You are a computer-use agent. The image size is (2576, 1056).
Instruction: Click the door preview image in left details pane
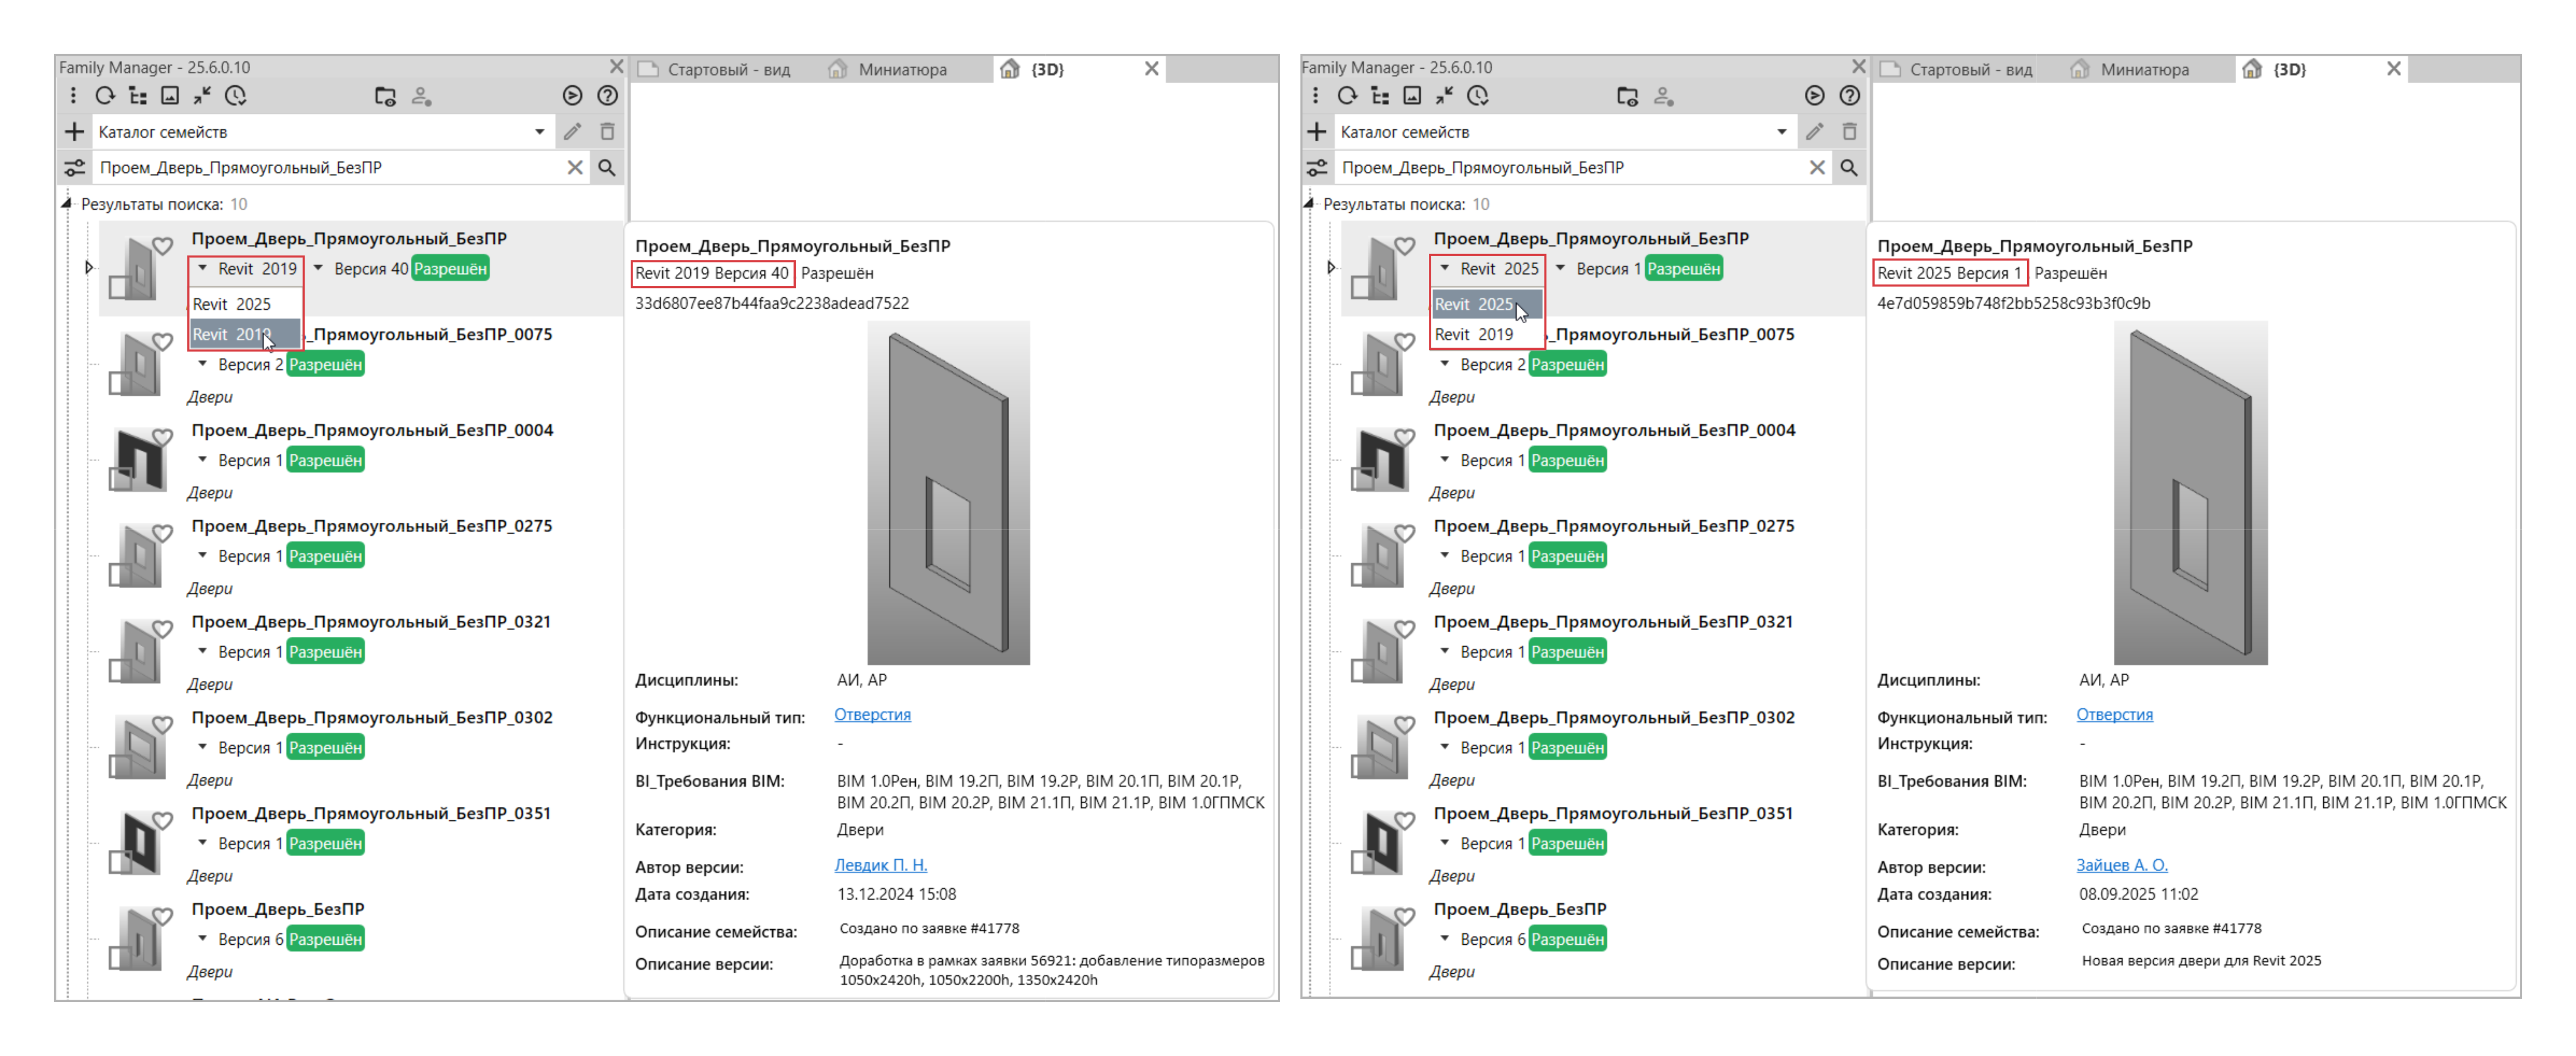coord(948,493)
